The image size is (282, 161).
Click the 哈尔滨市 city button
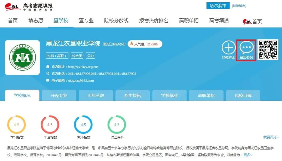pyautogui.click(x=218, y=6)
